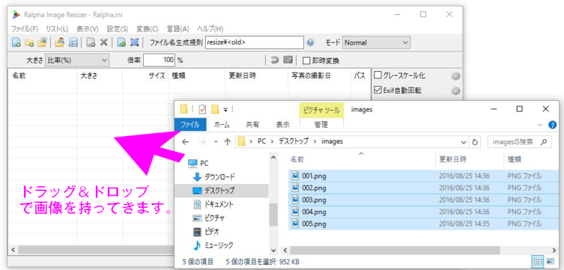Viewport: 564px width, 270px height.
Task: Open the 言語(A) menu in Ralpha
Action: [178, 29]
